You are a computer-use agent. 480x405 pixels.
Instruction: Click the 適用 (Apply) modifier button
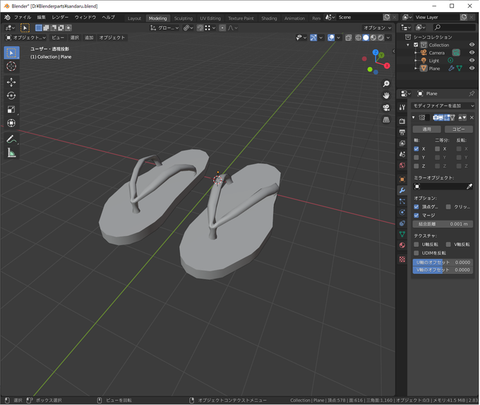(427, 129)
